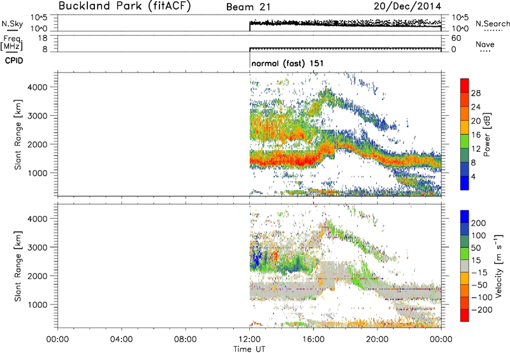This screenshot has height=353, width=510.
Task: Click the '4' Power colorbar tick label
Action: pyautogui.click(x=473, y=176)
